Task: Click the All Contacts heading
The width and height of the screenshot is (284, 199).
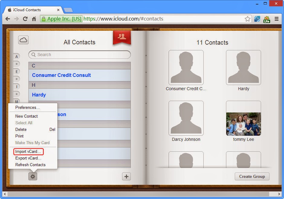Action: click(79, 42)
